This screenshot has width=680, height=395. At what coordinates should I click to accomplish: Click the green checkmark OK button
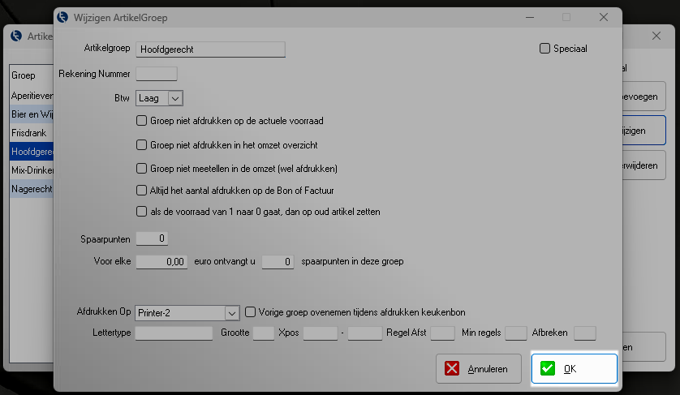[574, 368]
